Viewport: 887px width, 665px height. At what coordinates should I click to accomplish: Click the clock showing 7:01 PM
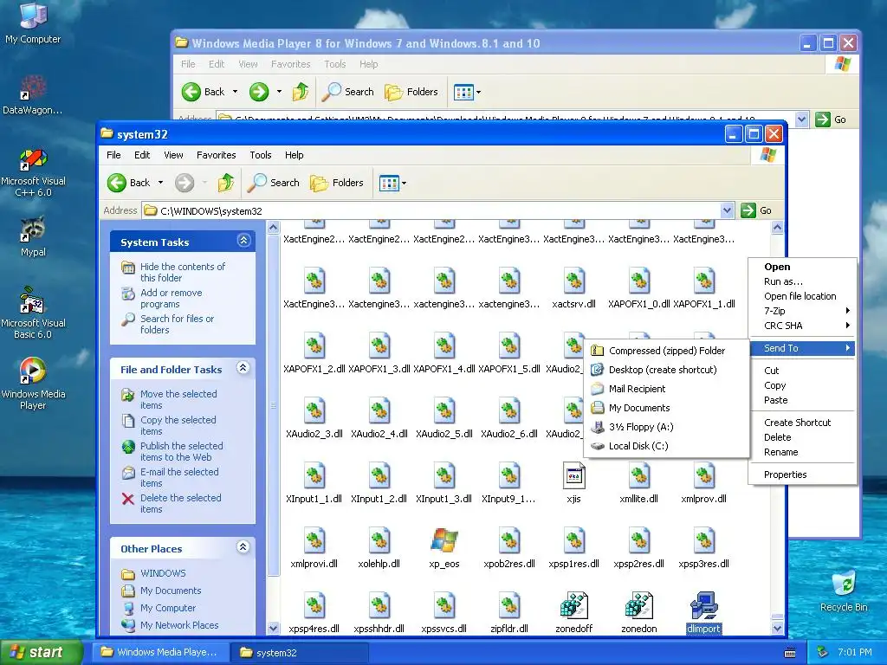[x=854, y=652]
